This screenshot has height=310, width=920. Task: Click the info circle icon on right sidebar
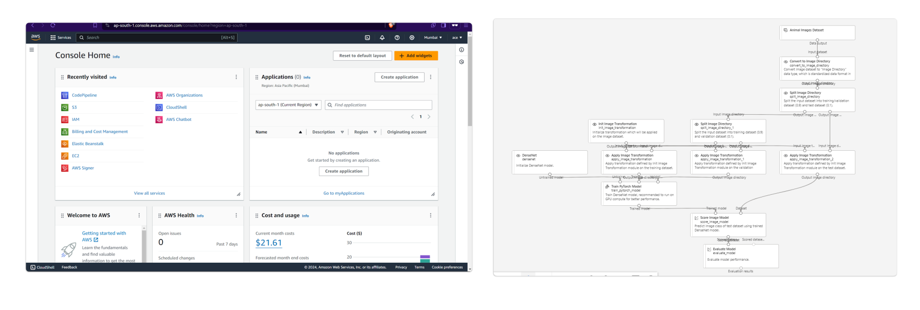pyautogui.click(x=461, y=50)
